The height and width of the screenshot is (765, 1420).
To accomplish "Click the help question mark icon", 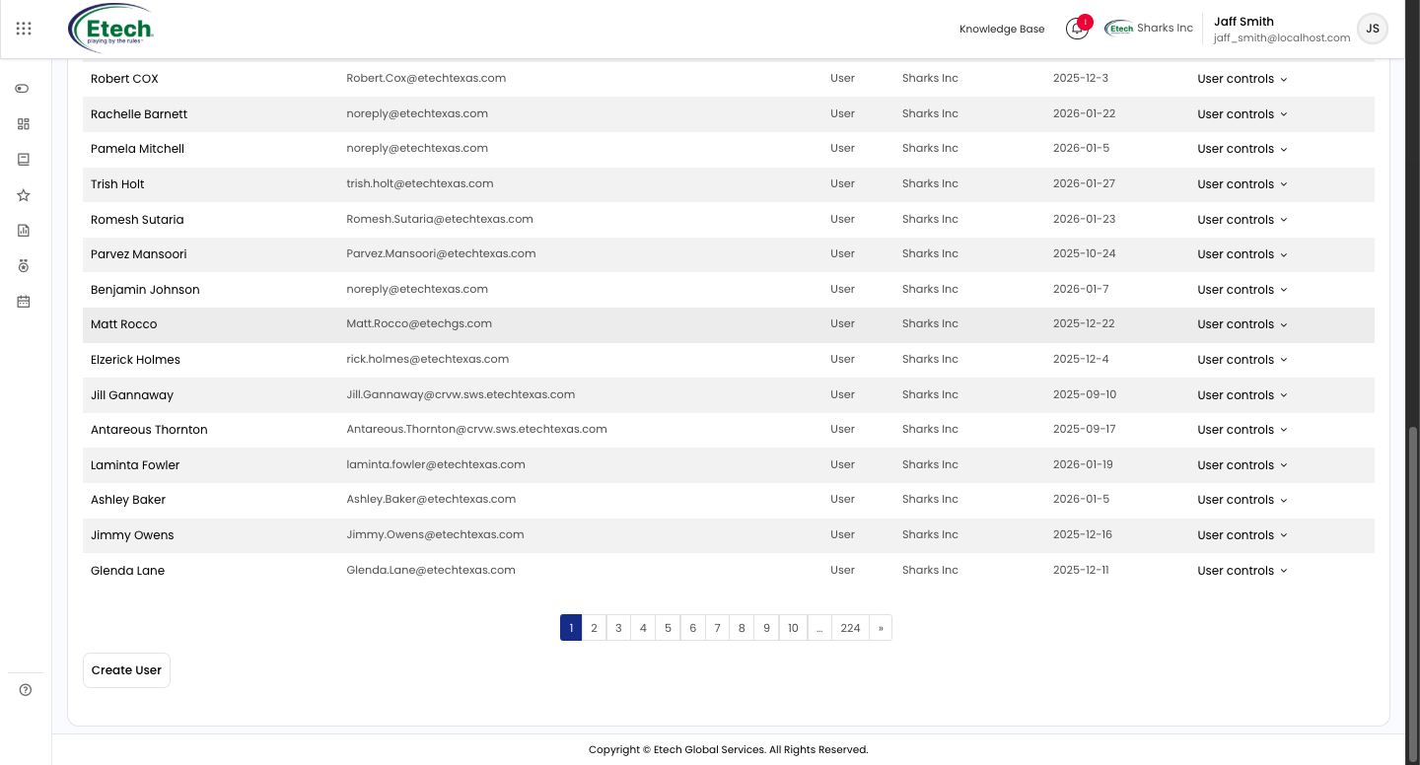I will pos(26,690).
